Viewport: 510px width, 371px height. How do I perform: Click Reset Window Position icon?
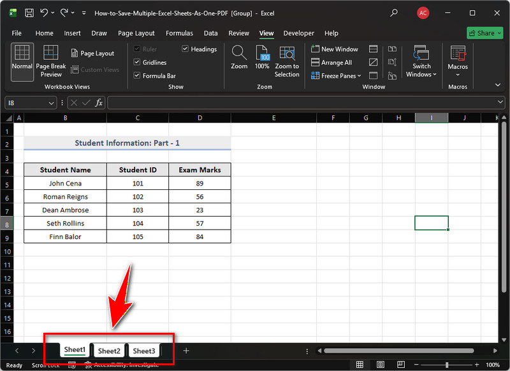(392, 76)
